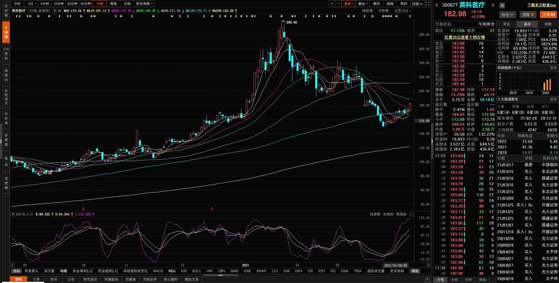Image resolution: width=559 pixels, height=283 pixels.
Task: Toggle 自选 watchlist button
Action: pos(508,15)
